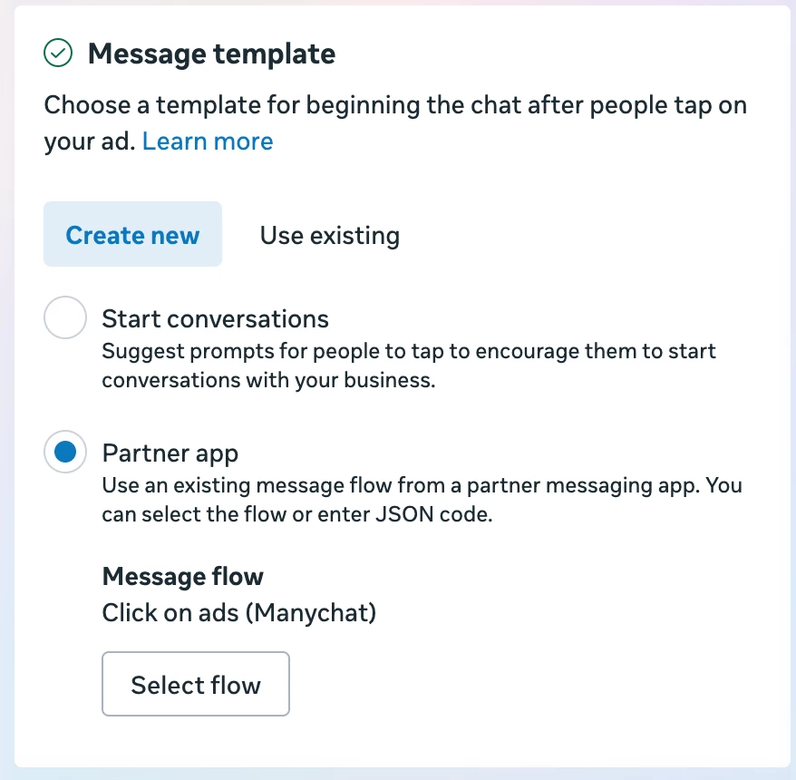Click the 'Suggest prompts for people' description line
The image size is (796, 780).
408,350
